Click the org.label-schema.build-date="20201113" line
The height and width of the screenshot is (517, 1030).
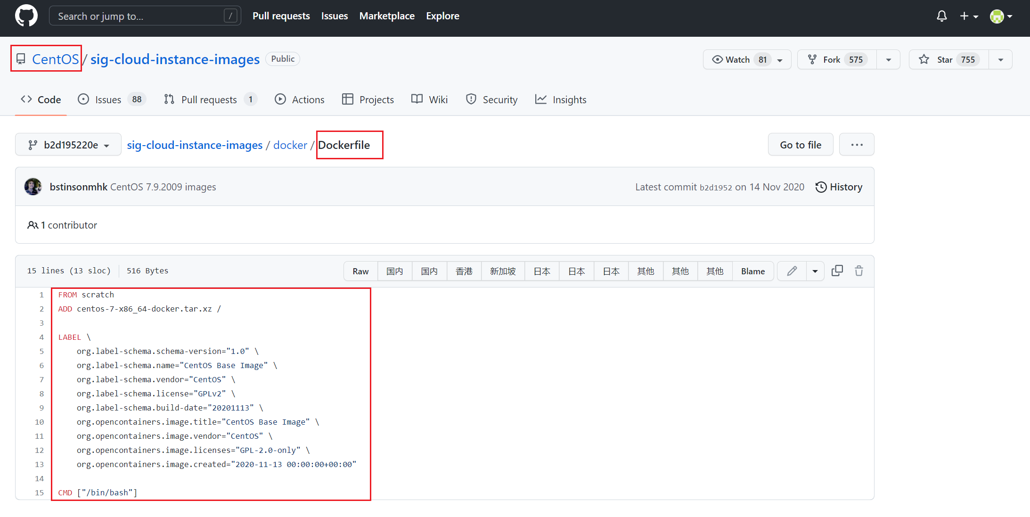[170, 408]
